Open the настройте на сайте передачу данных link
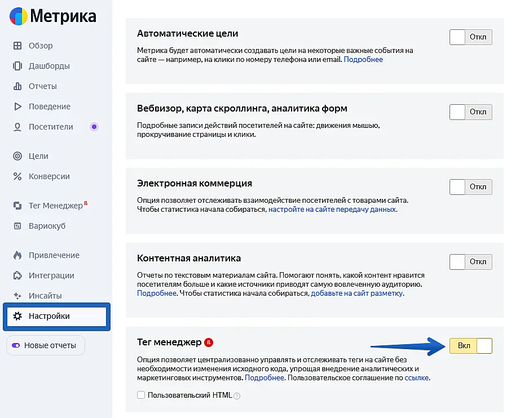 [x=333, y=209]
